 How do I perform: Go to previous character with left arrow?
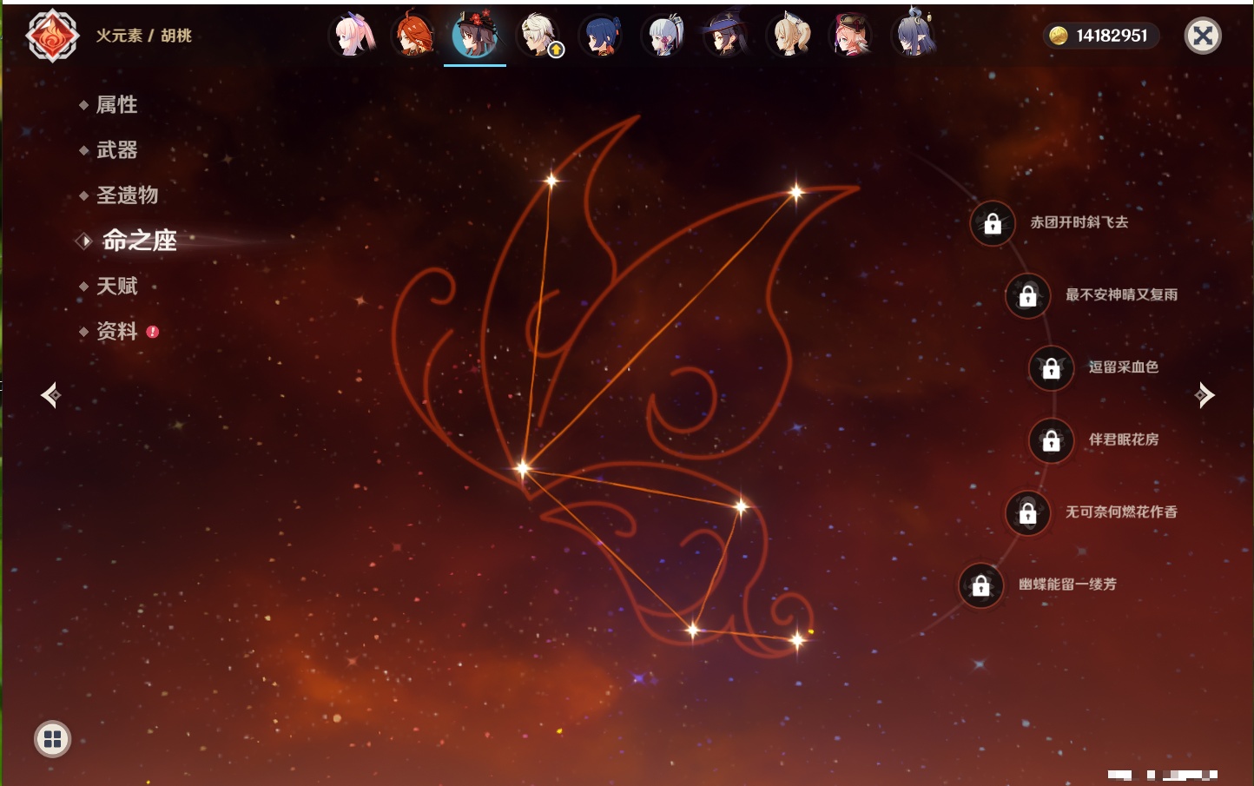pyautogui.click(x=50, y=395)
